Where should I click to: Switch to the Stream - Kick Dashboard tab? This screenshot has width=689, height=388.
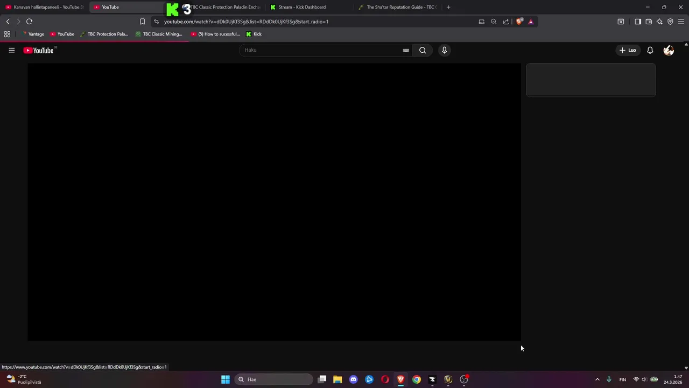(310, 7)
